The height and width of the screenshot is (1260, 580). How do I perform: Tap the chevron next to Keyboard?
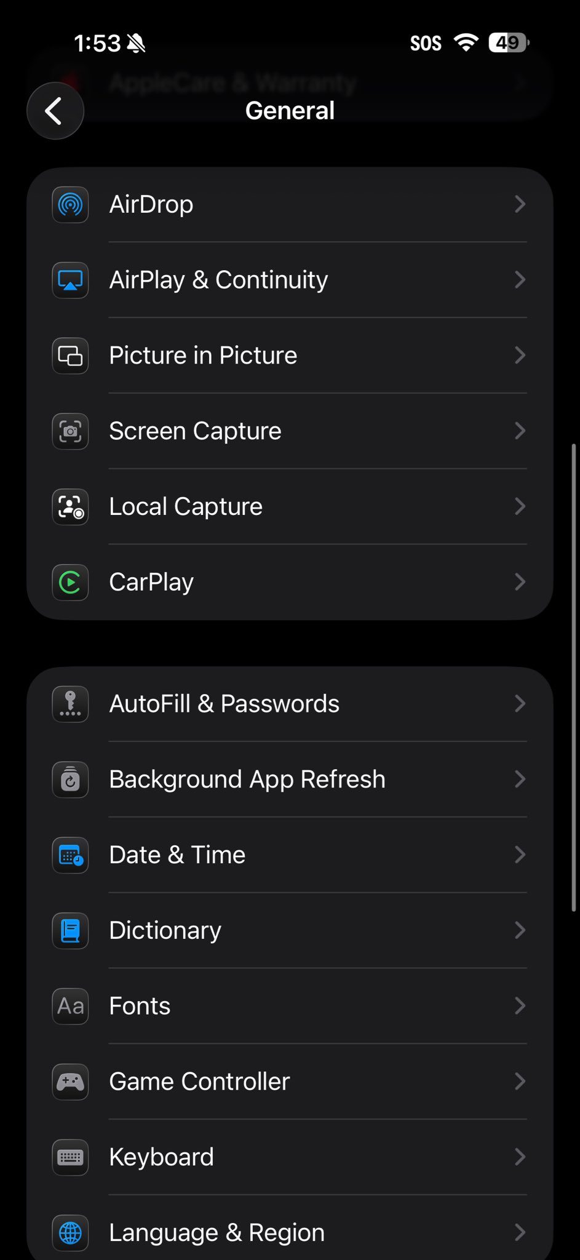pyautogui.click(x=520, y=1157)
